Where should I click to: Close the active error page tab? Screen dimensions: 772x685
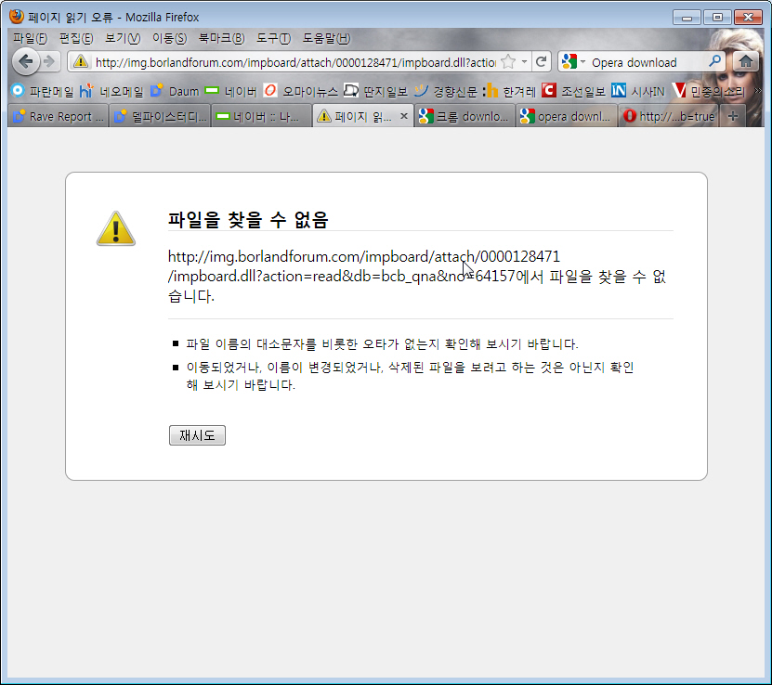(403, 116)
